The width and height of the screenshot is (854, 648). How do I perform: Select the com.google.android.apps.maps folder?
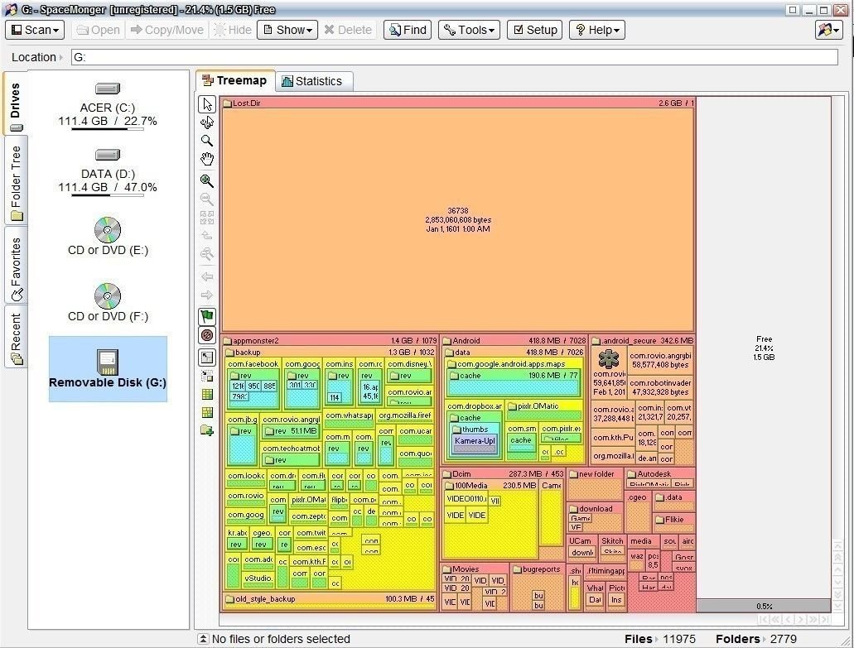514,364
